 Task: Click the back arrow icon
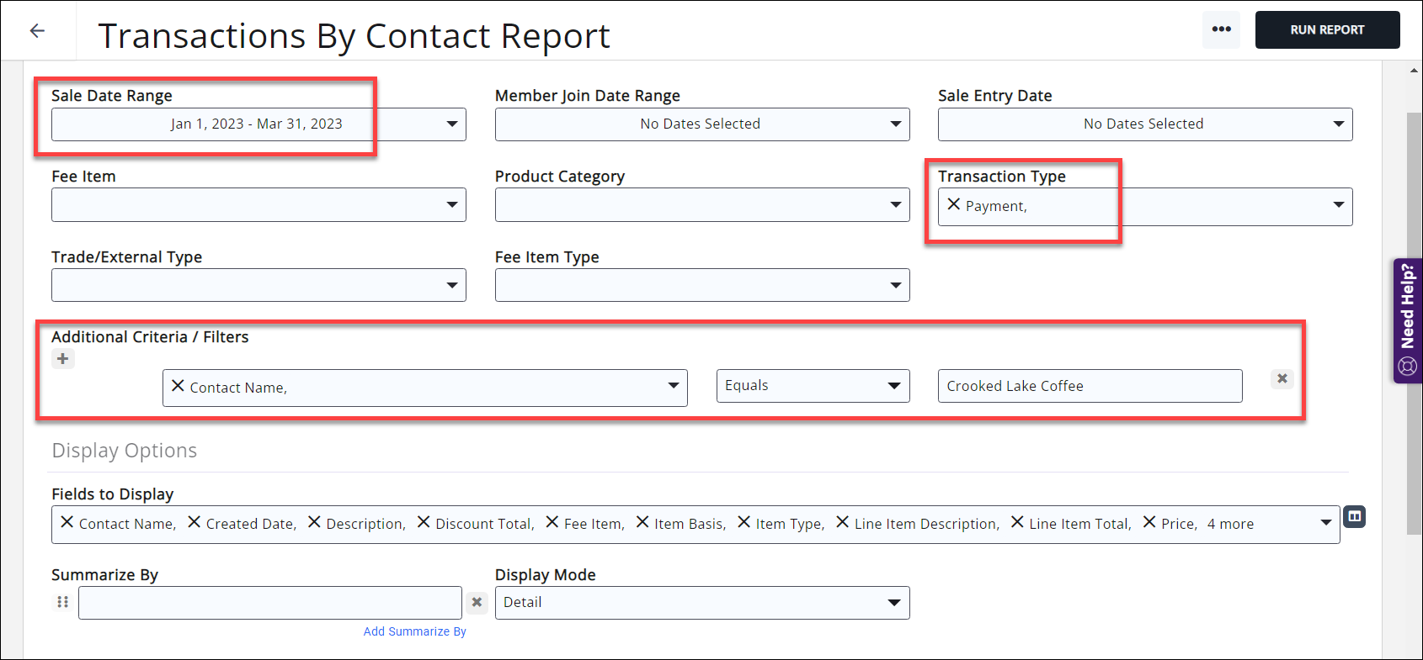[37, 31]
